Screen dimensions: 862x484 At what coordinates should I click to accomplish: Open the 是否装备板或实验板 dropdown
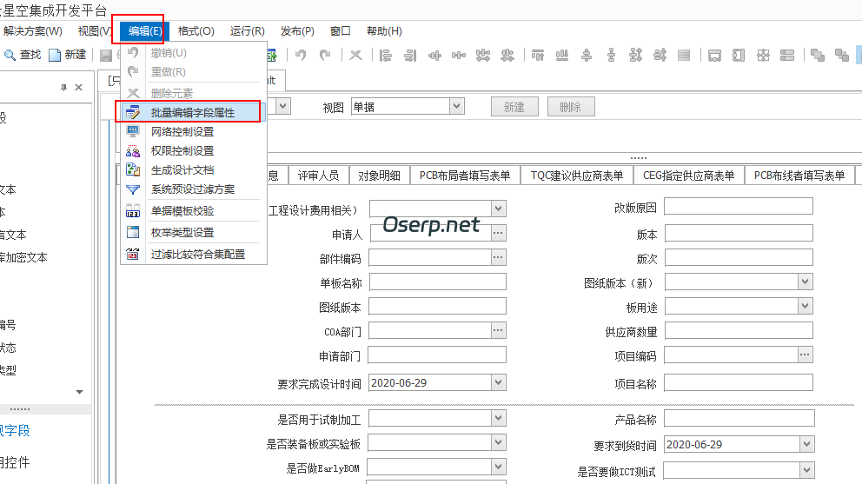point(498,442)
